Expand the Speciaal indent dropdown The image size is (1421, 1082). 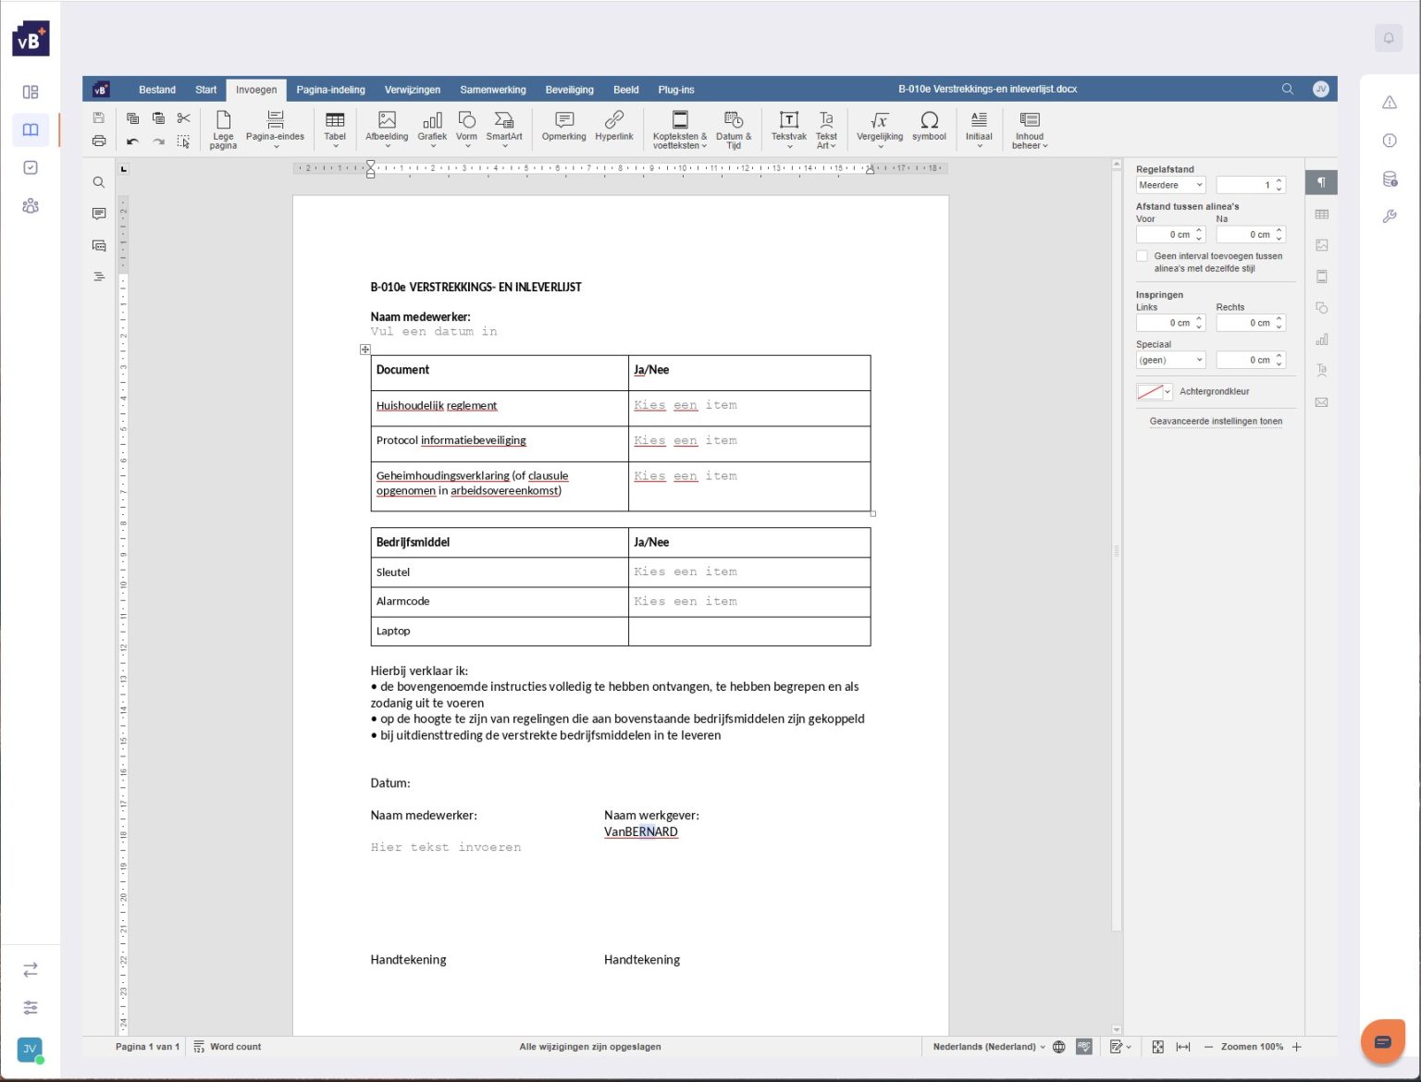[x=1170, y=360]
